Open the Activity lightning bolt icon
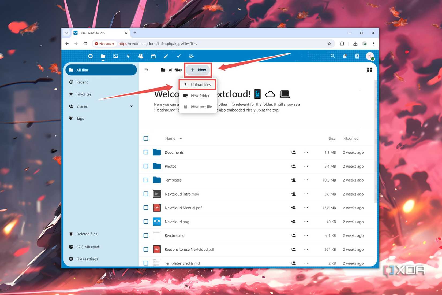442x295 pixels. [x=128, y=56]
